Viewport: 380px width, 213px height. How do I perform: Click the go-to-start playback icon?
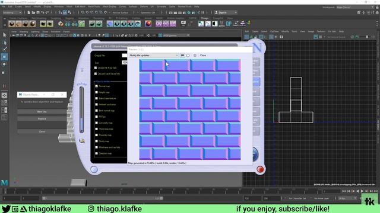click(344, 191)
